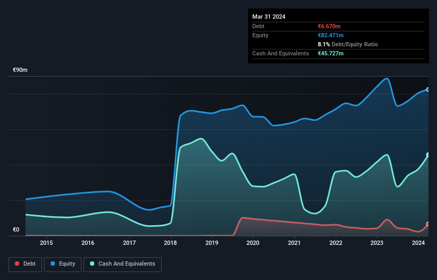437x280 pixels.
Task: Click the €6.670m debt value
Action: click(329, 26)
